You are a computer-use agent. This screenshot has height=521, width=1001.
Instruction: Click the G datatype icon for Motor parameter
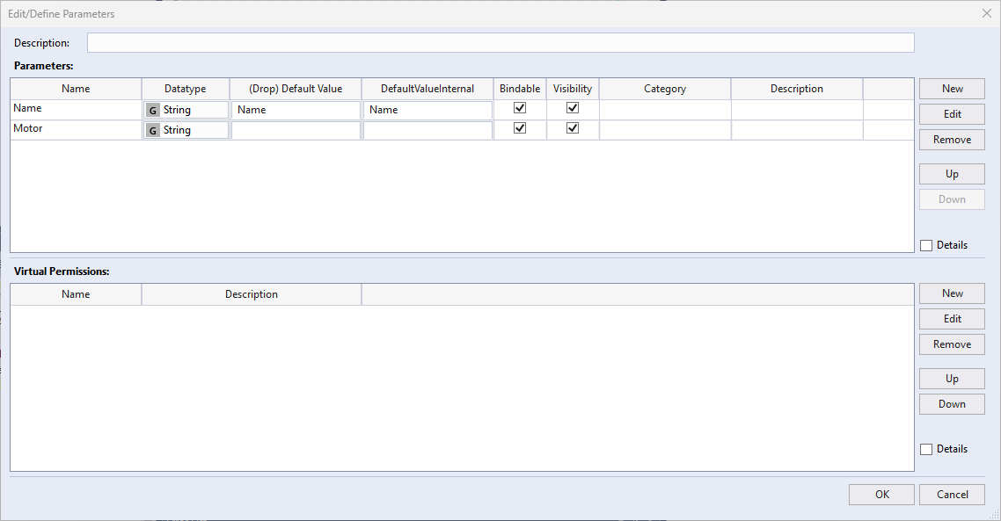coord(152,128)
